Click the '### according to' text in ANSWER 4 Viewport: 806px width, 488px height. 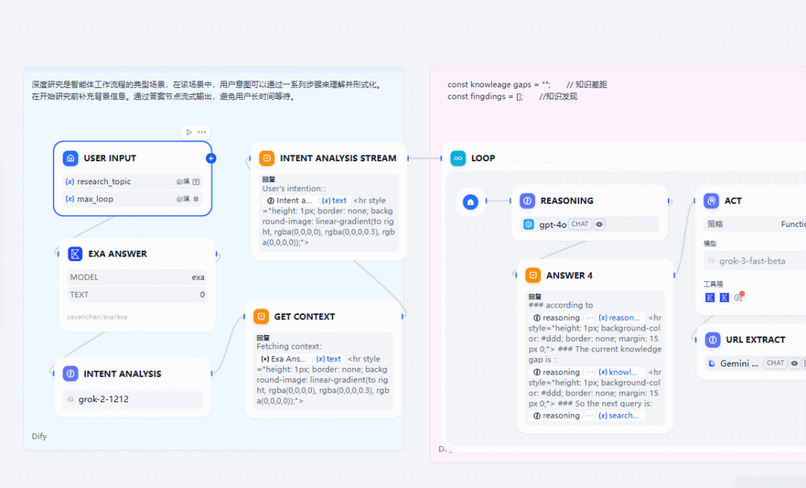pos(560,305)
